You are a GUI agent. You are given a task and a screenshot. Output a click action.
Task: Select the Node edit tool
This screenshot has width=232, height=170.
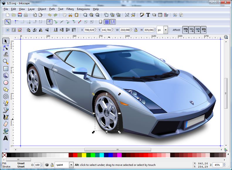(x=6, y=48)
